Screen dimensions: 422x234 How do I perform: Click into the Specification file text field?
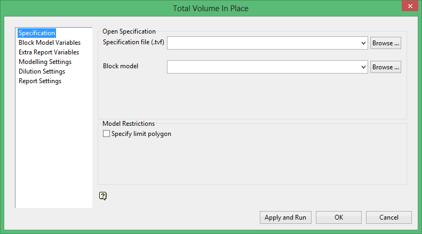coord(264,43)
